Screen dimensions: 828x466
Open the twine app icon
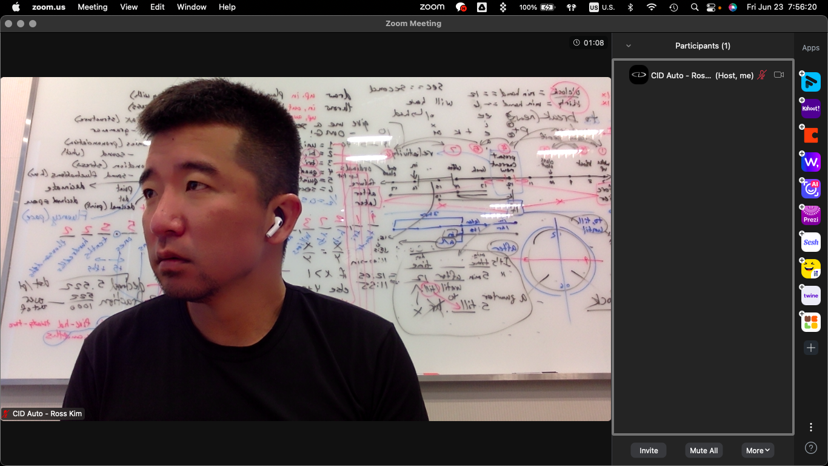[811, 295]
